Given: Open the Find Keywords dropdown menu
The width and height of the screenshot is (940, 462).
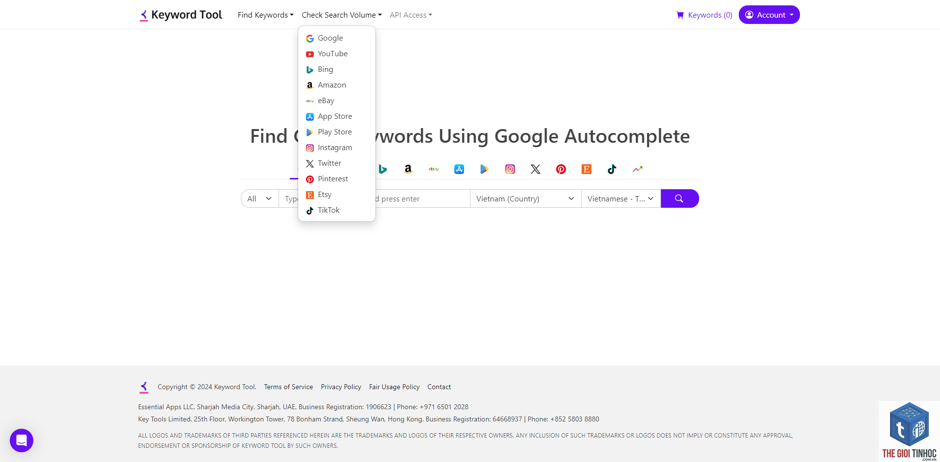Looking at the screenshot, I should click(x=265, y=15).
